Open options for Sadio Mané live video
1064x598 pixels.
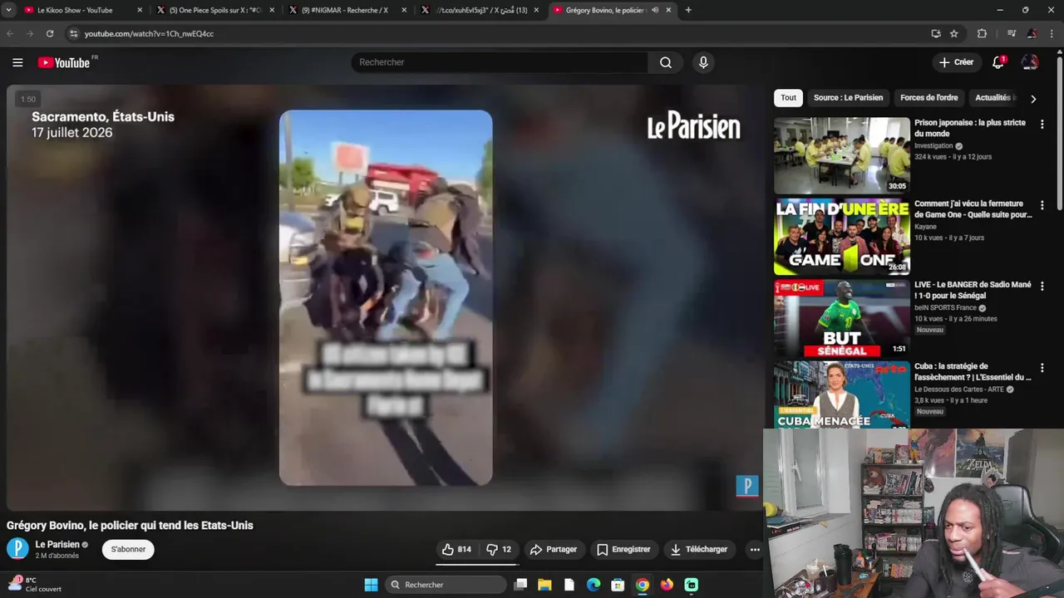click(x=1042, y=286)
